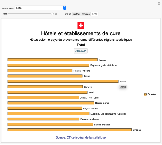
Task: Click the Swiss flag icon
Action: 81,25
